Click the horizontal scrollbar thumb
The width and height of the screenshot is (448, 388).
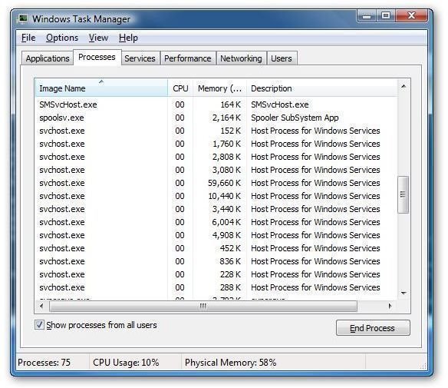pos(203,306)
